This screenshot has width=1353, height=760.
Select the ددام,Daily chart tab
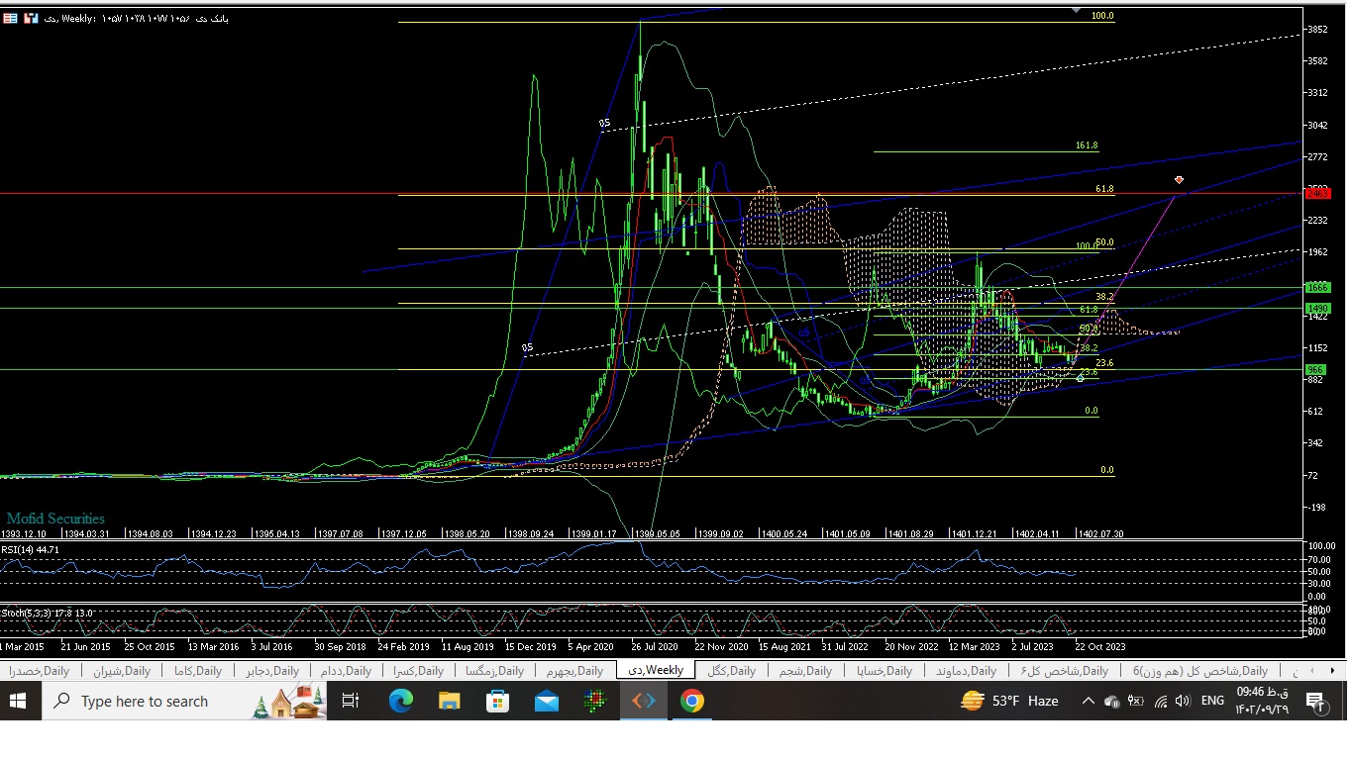point(346,671)
